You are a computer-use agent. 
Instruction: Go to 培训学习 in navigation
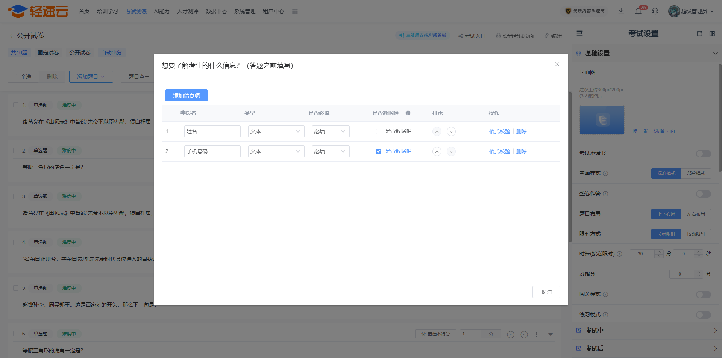(x=108, y=11)
